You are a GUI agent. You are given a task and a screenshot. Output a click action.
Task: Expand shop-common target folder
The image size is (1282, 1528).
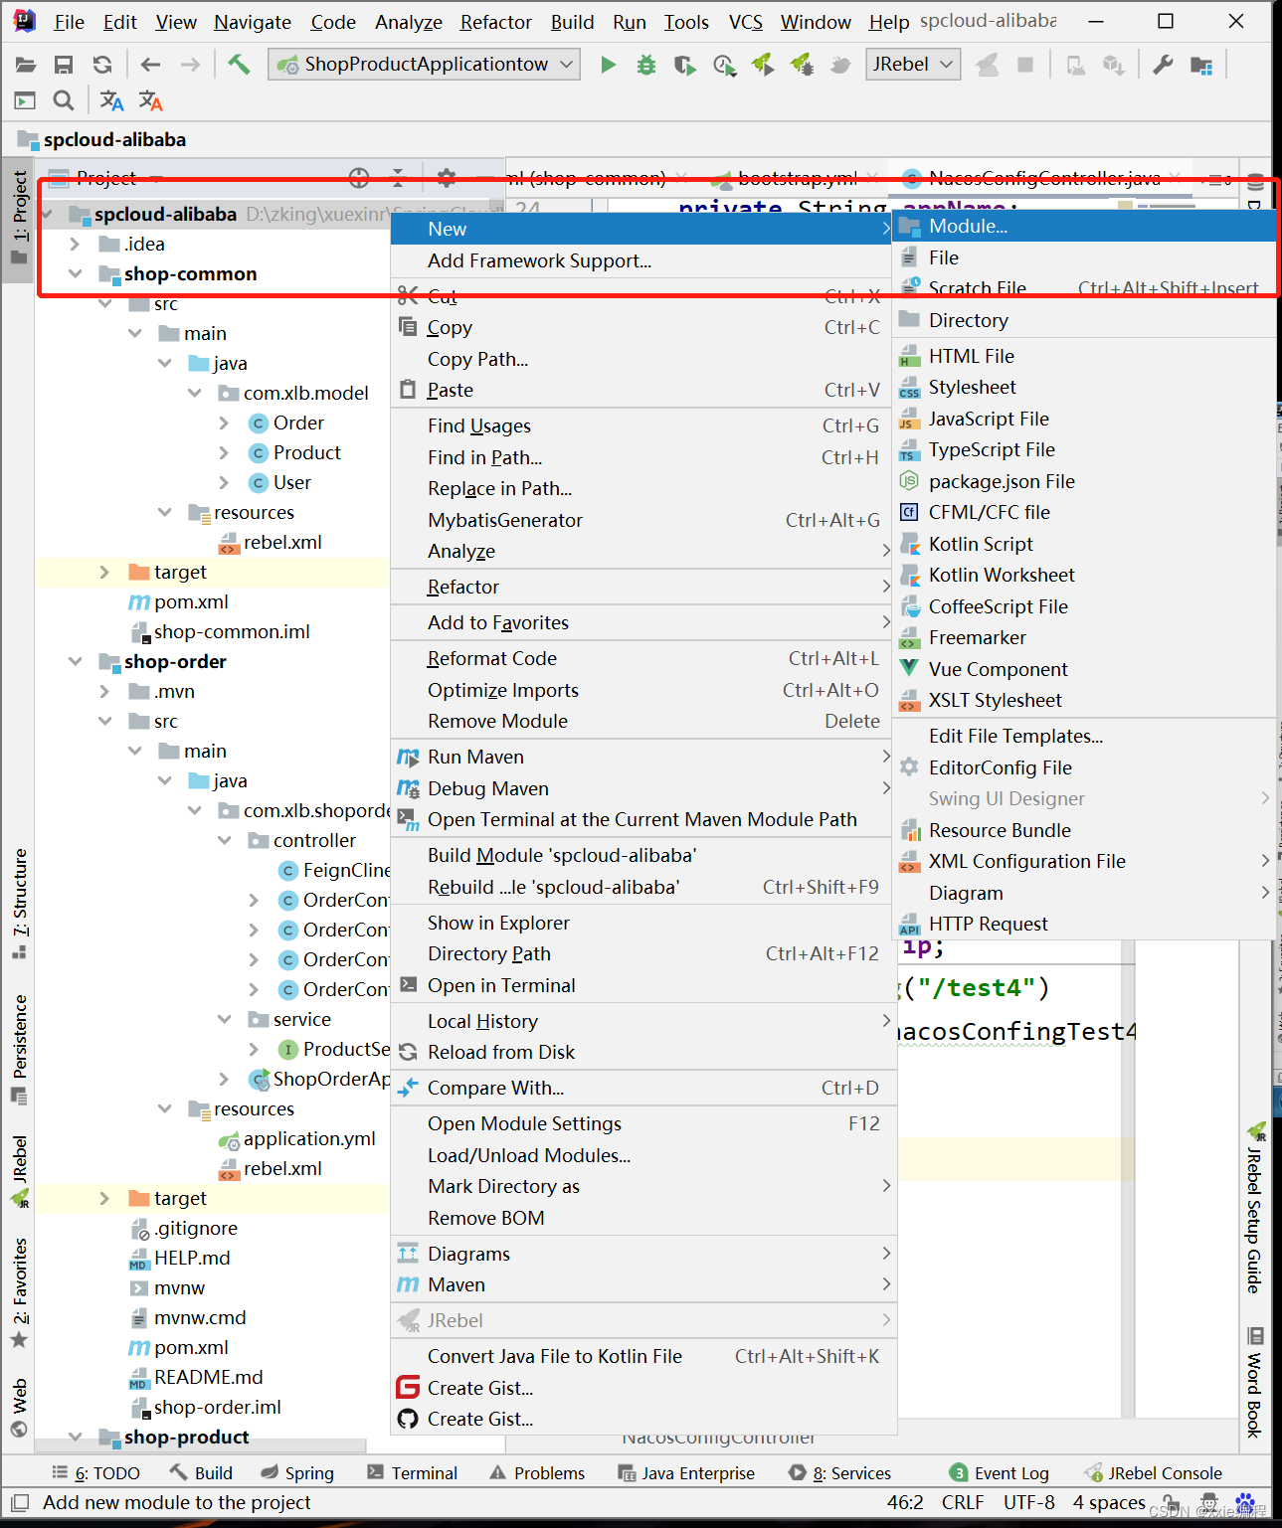click(104, 572)
